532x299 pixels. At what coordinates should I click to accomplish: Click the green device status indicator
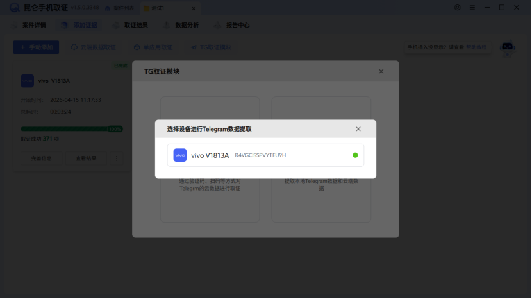click(x=355, y=155)
